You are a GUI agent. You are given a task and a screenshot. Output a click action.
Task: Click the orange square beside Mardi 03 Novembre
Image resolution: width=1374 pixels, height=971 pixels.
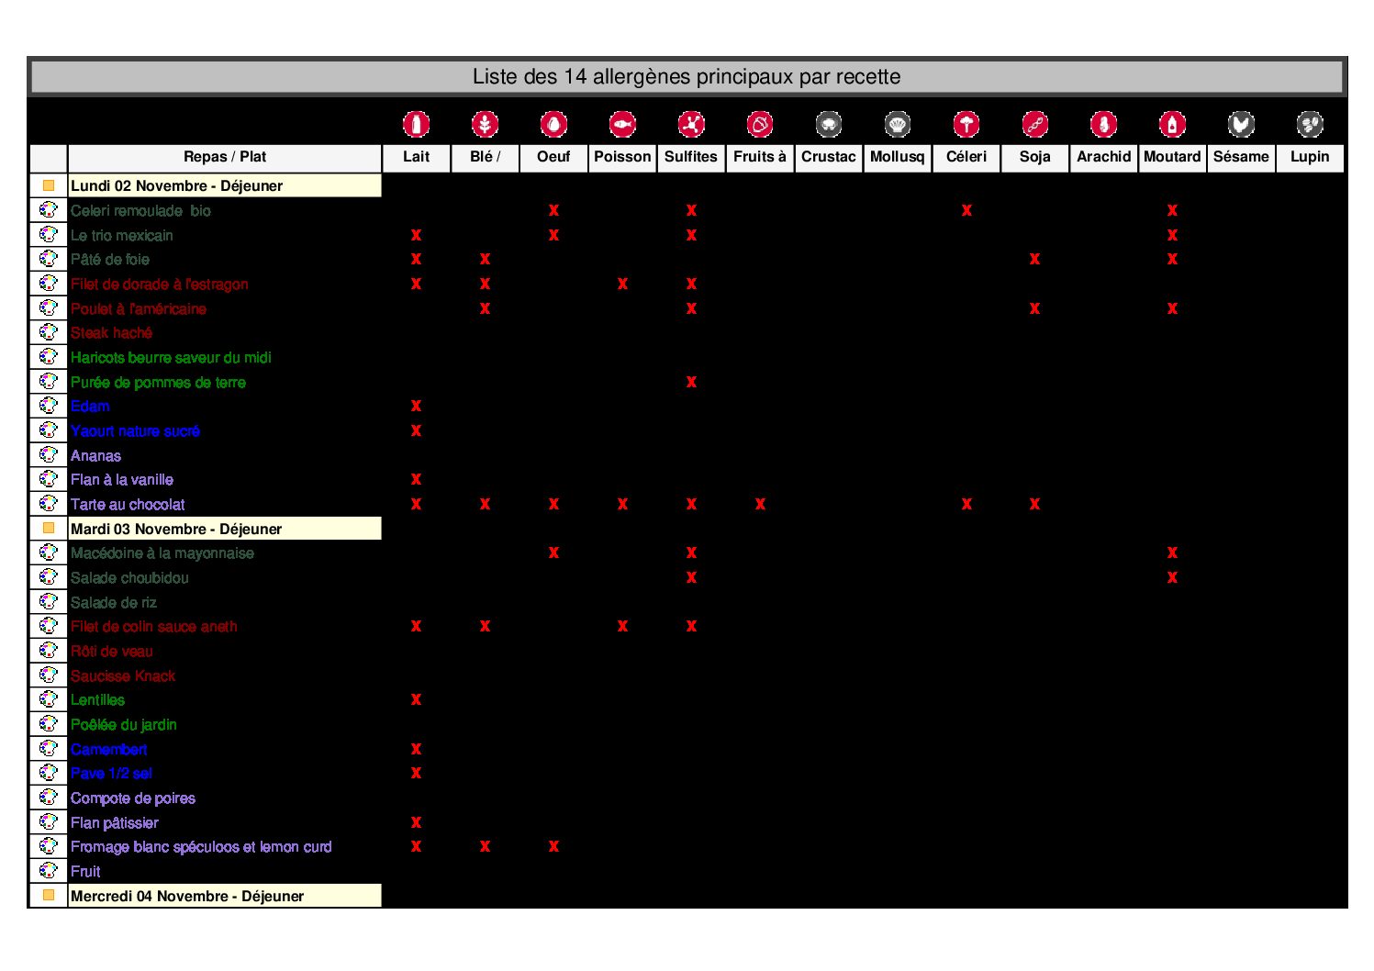pyautogui.click(x=49, y=529)
